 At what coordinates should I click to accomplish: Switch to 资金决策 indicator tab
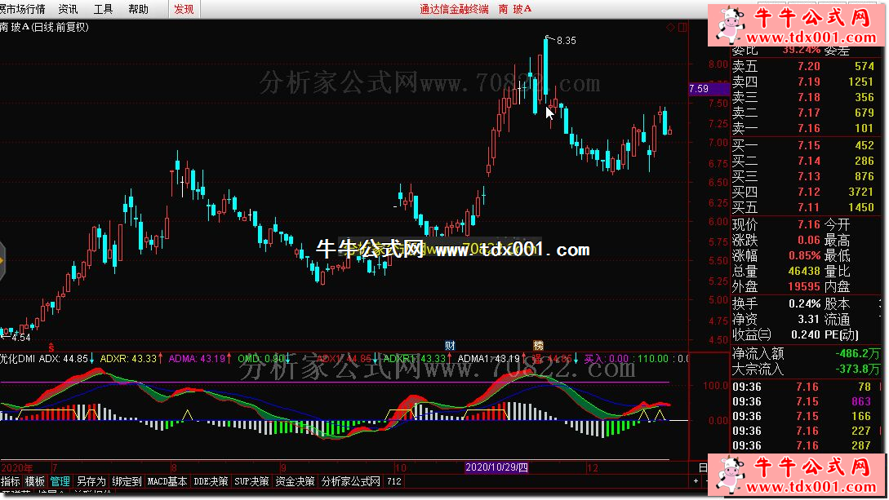[x=295, y=481]
